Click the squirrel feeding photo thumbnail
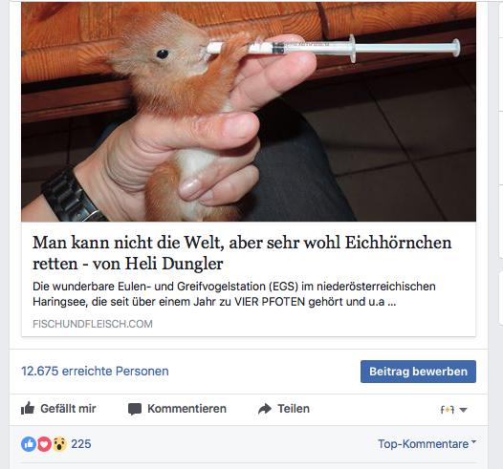This screenshot has height=469, width=503. pos(249,111)
